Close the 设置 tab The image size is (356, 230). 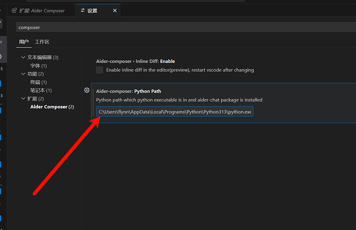115,10
